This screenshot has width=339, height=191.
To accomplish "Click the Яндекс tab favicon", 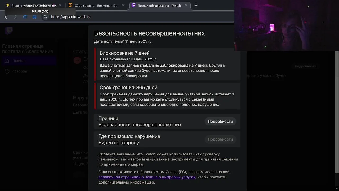I will [x=7, y=5].
